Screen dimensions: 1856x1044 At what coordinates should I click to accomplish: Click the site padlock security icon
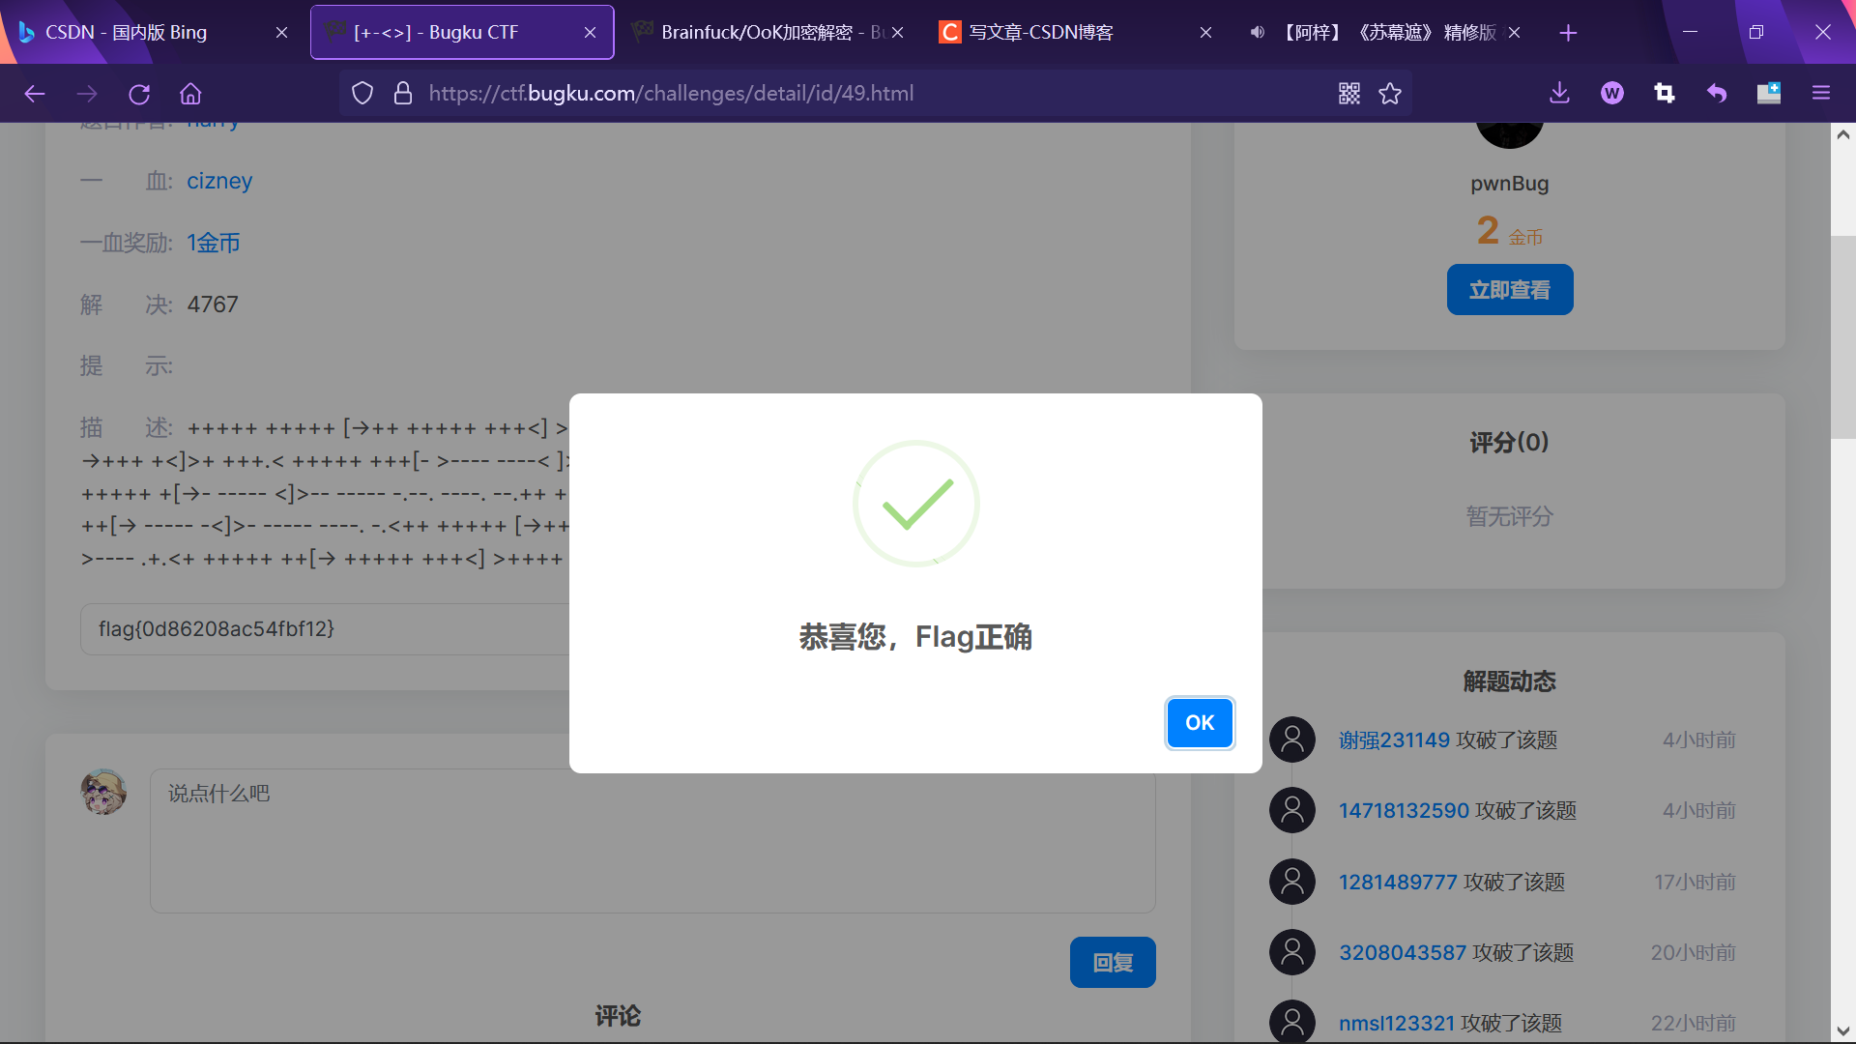point(403,94)
